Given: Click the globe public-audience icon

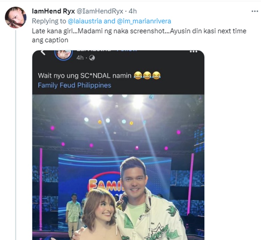Looking at the screenshot, I should click(x=92, y=58).
